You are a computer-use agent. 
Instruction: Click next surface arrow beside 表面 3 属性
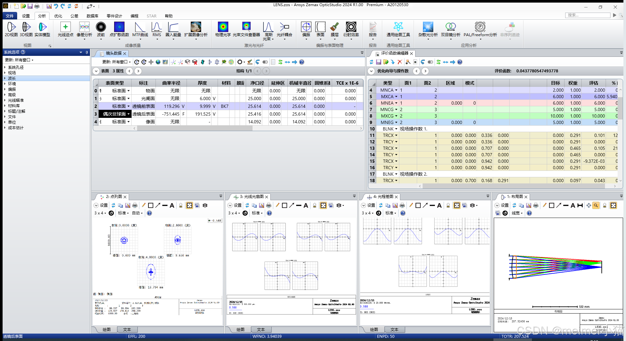click(x=138, y=71)
